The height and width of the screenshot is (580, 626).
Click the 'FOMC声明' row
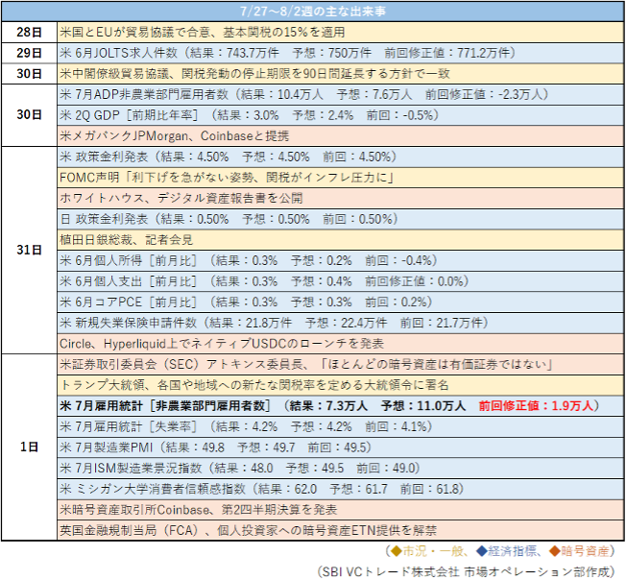click(341, 178)
